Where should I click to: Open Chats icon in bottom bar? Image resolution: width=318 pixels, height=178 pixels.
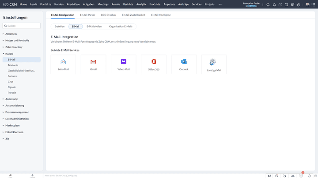(10, 176)
